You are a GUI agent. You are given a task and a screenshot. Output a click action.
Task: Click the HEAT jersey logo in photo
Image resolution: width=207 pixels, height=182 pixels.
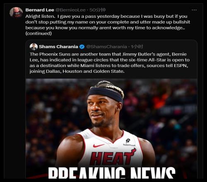click(x=113, y=157)
